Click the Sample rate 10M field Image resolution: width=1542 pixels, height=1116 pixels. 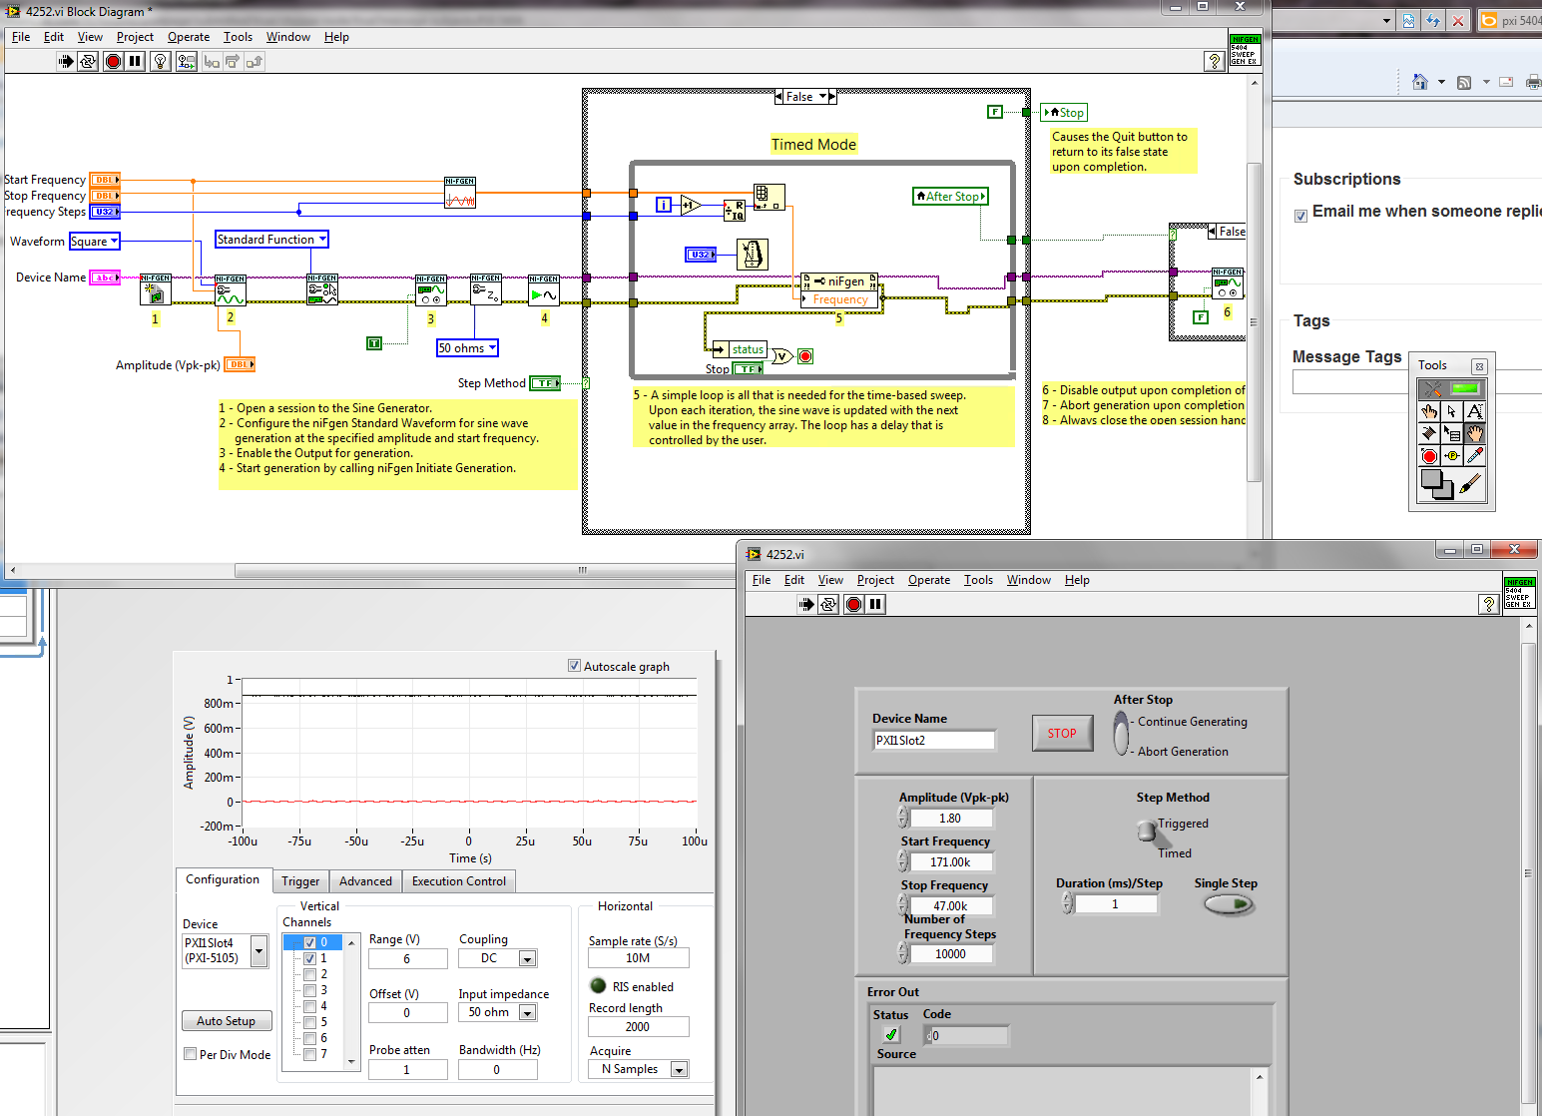(x=638, y=958)
